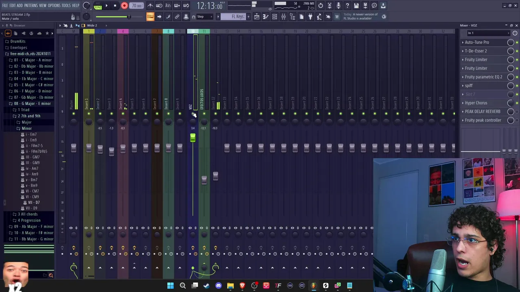520x292 pixels.
Task: Toggle the PAT/SONG mode switch
Action: click(98, 6)
